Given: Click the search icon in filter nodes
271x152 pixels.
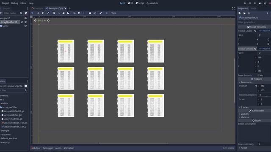Looking at the screenshot, I should click(x=21, y=13).
